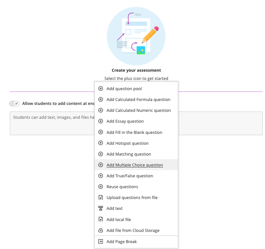Screen dimensions: 265x249
Task: Click the plus icon beside Add question pool
Action: [101, 88]
